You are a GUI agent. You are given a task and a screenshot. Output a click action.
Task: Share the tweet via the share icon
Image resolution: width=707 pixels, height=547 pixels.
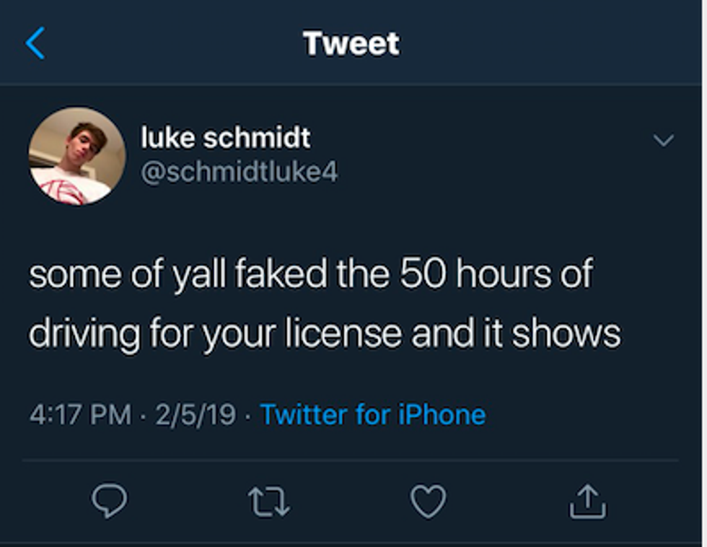pyautogui.click(x=588, y=500)
